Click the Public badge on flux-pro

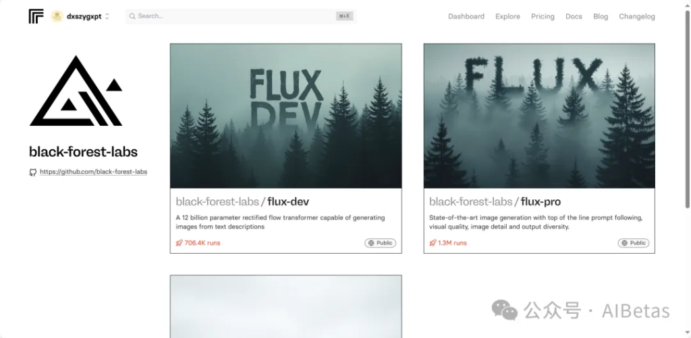pyautogui.click(x=633, y=243)
